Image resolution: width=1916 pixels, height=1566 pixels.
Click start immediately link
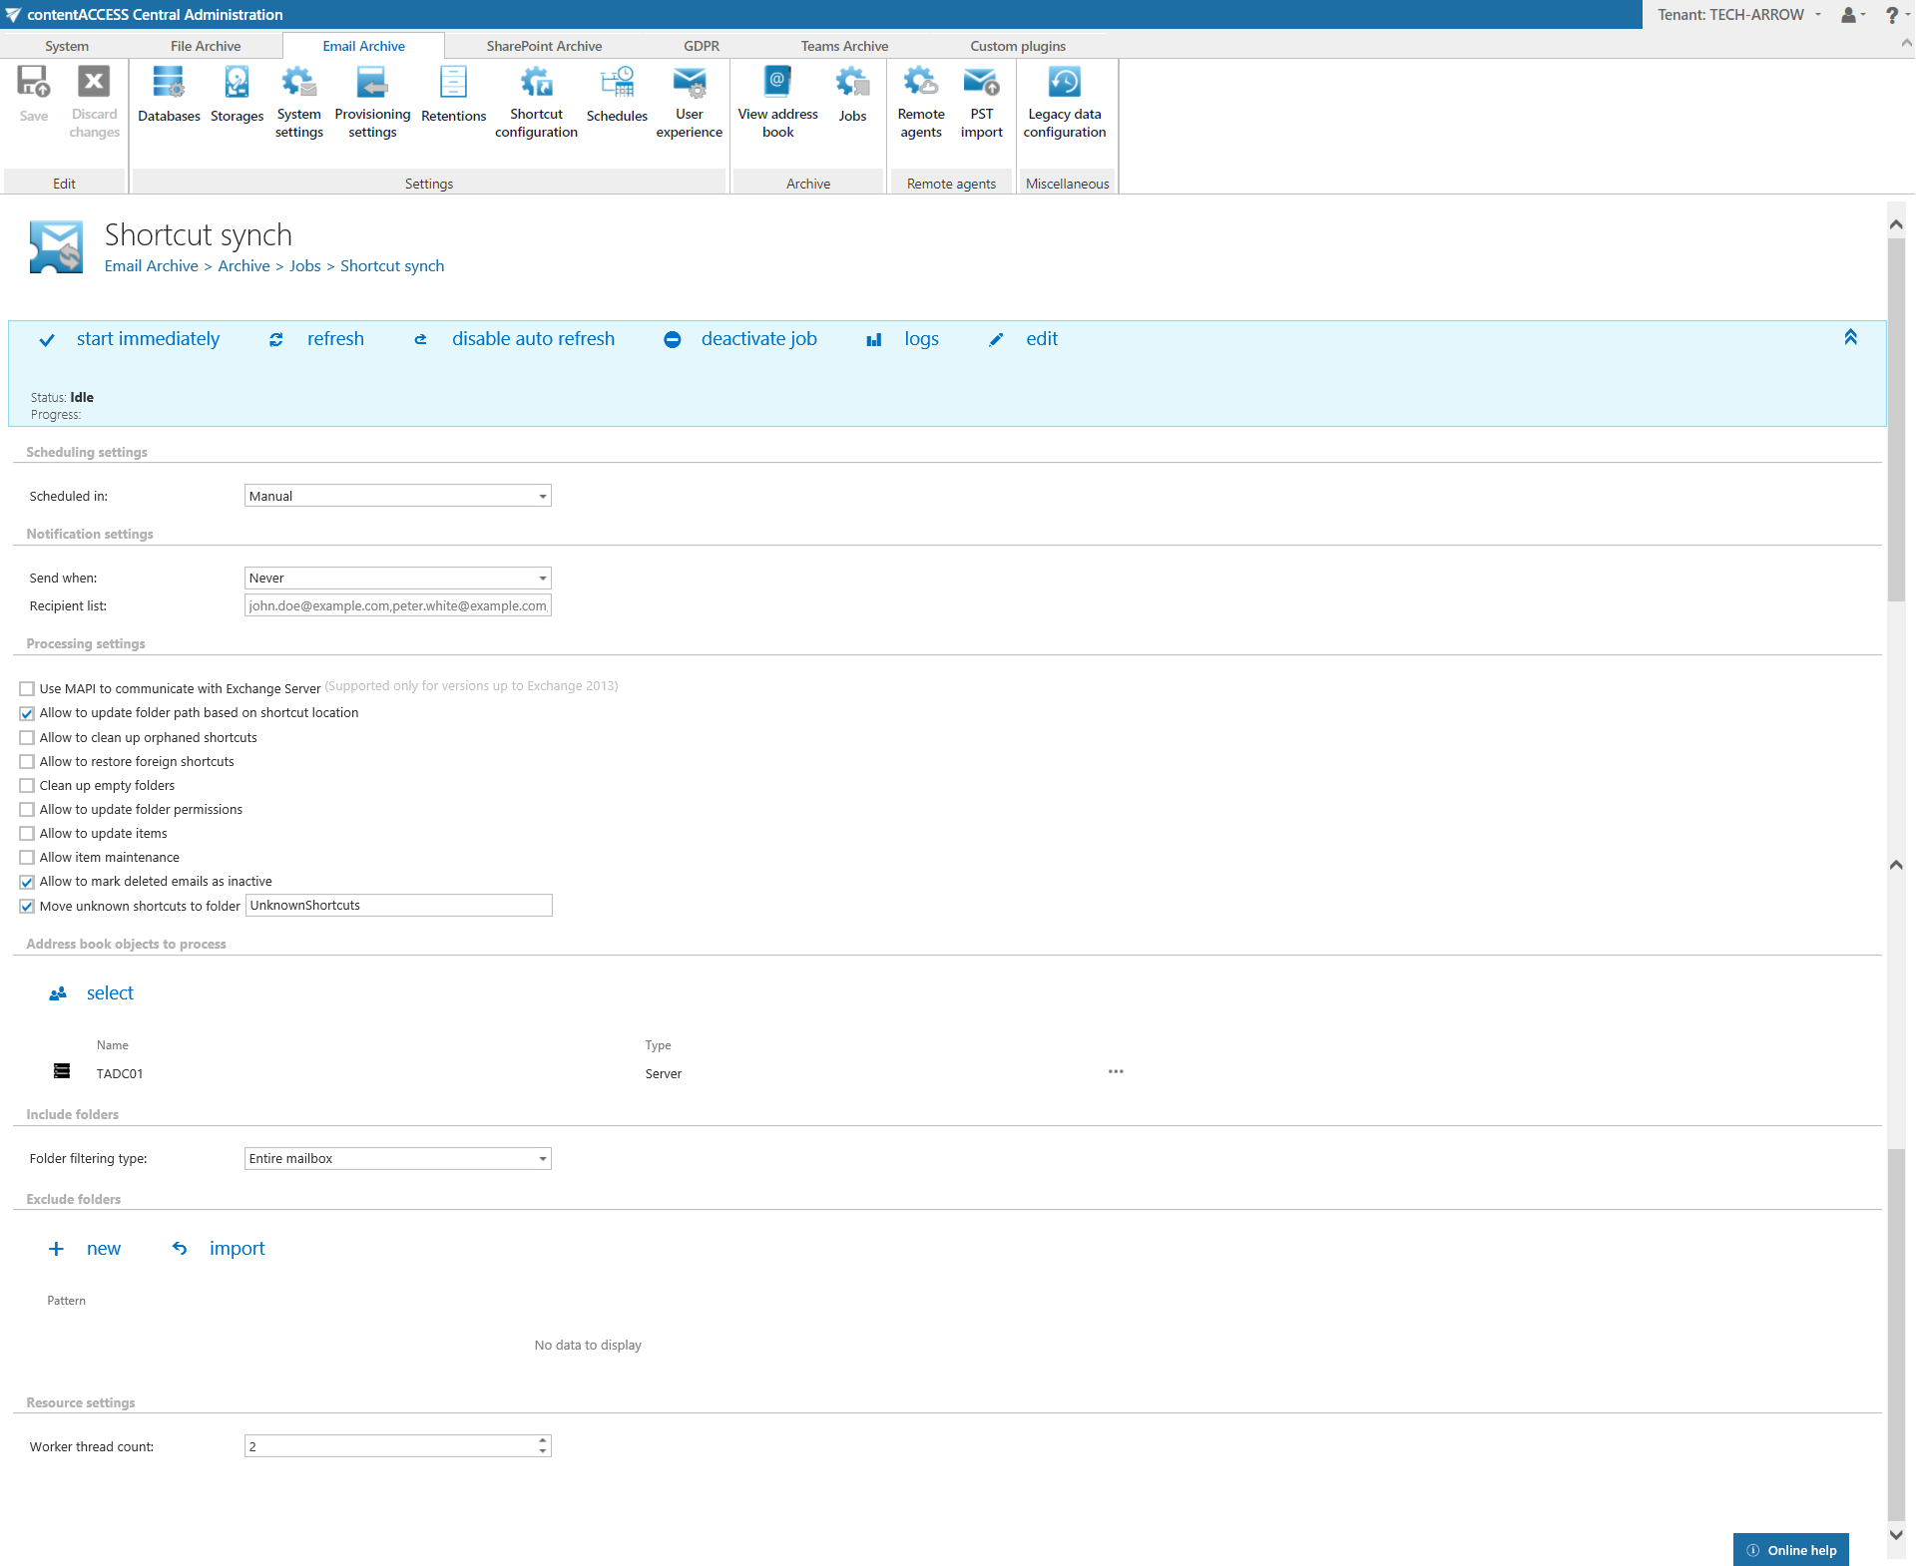[148, 339]
